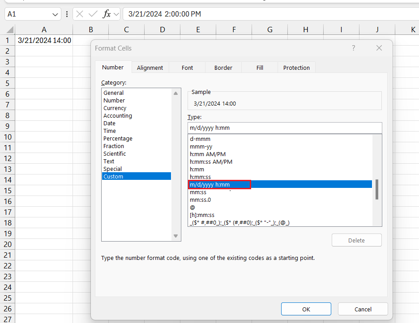419x323 pixels.
Task: Click the formula bar options dots
Action: [67, 14]
